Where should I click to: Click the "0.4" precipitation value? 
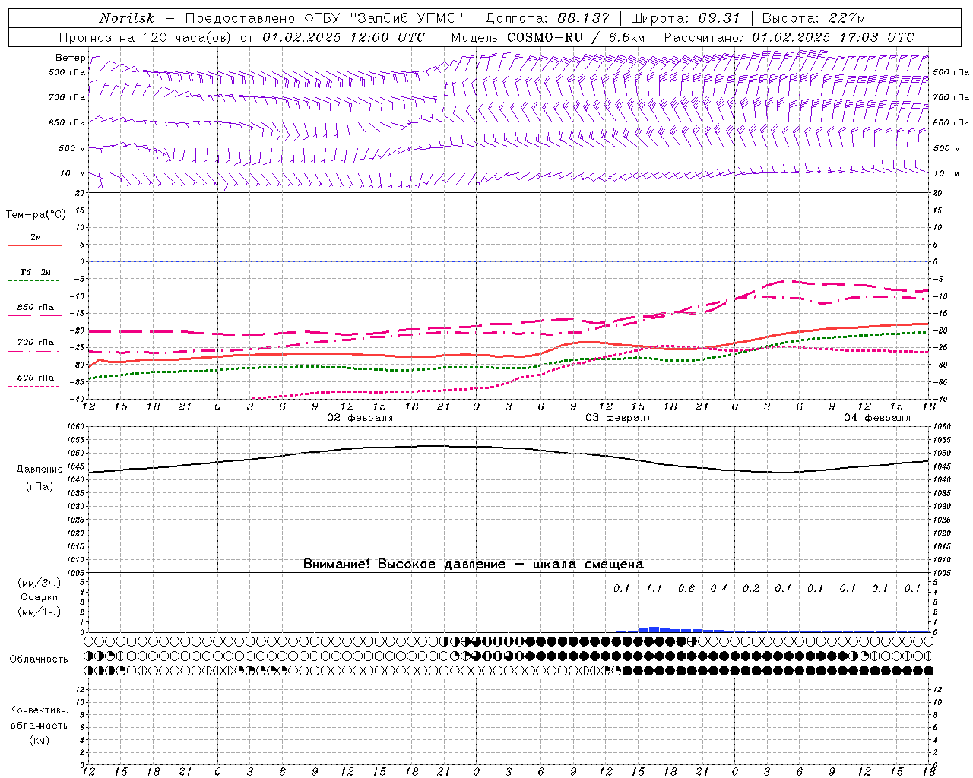[x=718, y=588]
